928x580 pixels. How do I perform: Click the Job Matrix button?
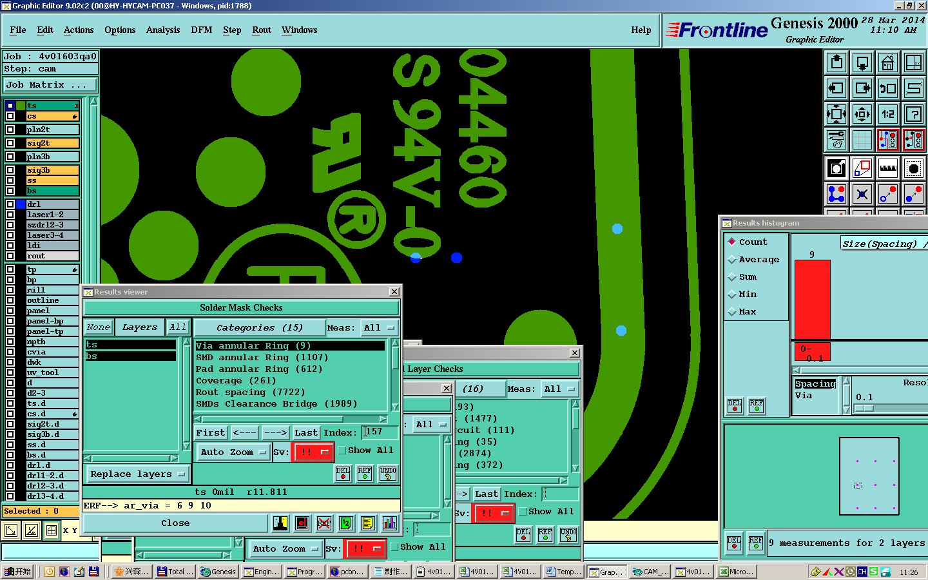(50, 85)
